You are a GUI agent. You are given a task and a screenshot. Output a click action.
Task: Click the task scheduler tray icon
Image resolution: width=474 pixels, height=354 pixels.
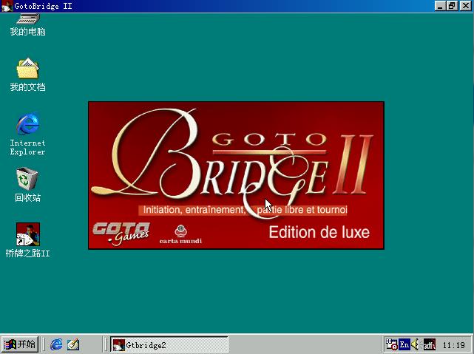point(391,344)
